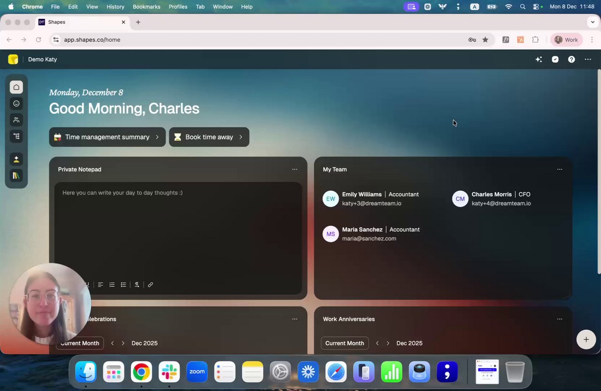Open the tasks checkmark icon in header
This screenshot has height=391, width=601.
pos(555,59)
